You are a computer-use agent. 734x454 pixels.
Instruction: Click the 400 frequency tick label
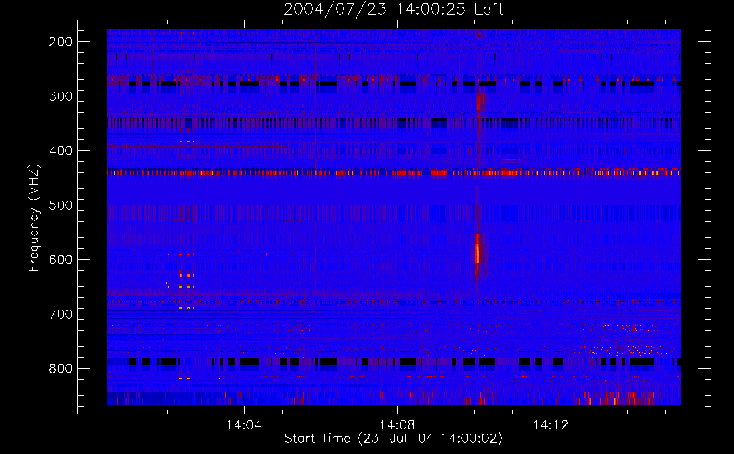tap(61, 151)
